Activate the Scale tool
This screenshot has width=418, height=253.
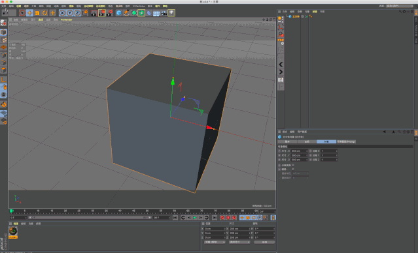[37, 13]
